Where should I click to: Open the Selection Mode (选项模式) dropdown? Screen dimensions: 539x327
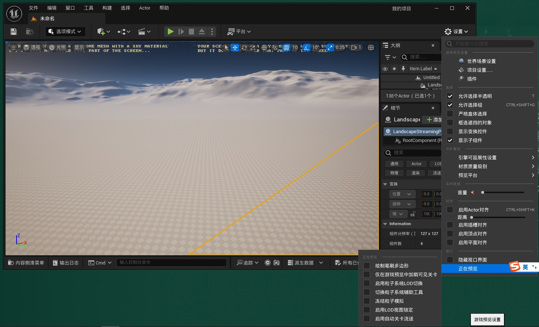click(66, 32)
